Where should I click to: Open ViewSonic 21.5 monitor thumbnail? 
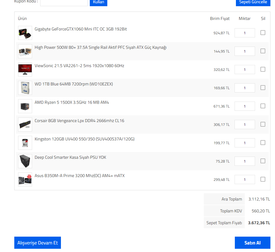click(25, 70)
